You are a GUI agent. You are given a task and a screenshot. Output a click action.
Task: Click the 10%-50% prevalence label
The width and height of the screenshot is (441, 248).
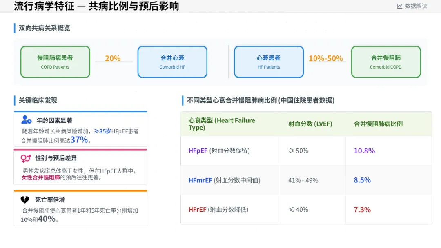tap(325, 58)
